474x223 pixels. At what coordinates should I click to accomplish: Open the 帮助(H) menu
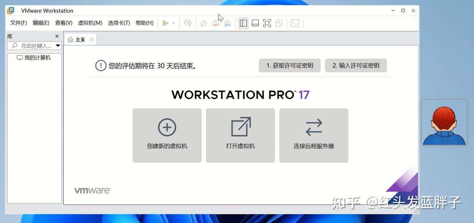point(144,23)
